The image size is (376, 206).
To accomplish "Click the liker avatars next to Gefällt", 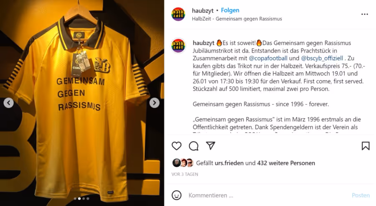I will [183, 163].
